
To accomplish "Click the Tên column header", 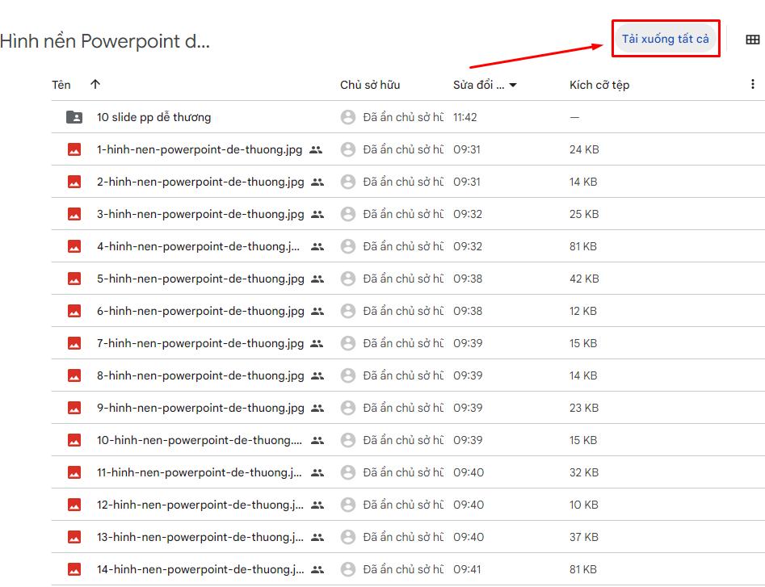I will (x=61, y=85).
